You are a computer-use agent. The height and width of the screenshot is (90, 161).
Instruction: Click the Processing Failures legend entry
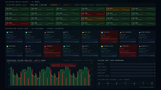click(35, 62)
